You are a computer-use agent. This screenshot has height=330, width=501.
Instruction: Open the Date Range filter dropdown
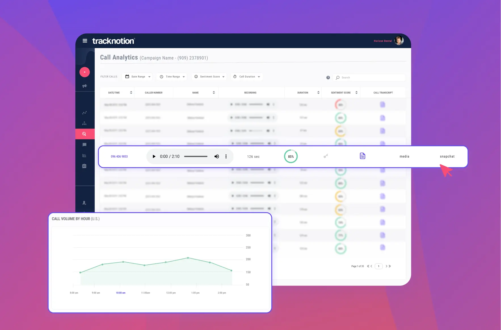tap(138, 77)
